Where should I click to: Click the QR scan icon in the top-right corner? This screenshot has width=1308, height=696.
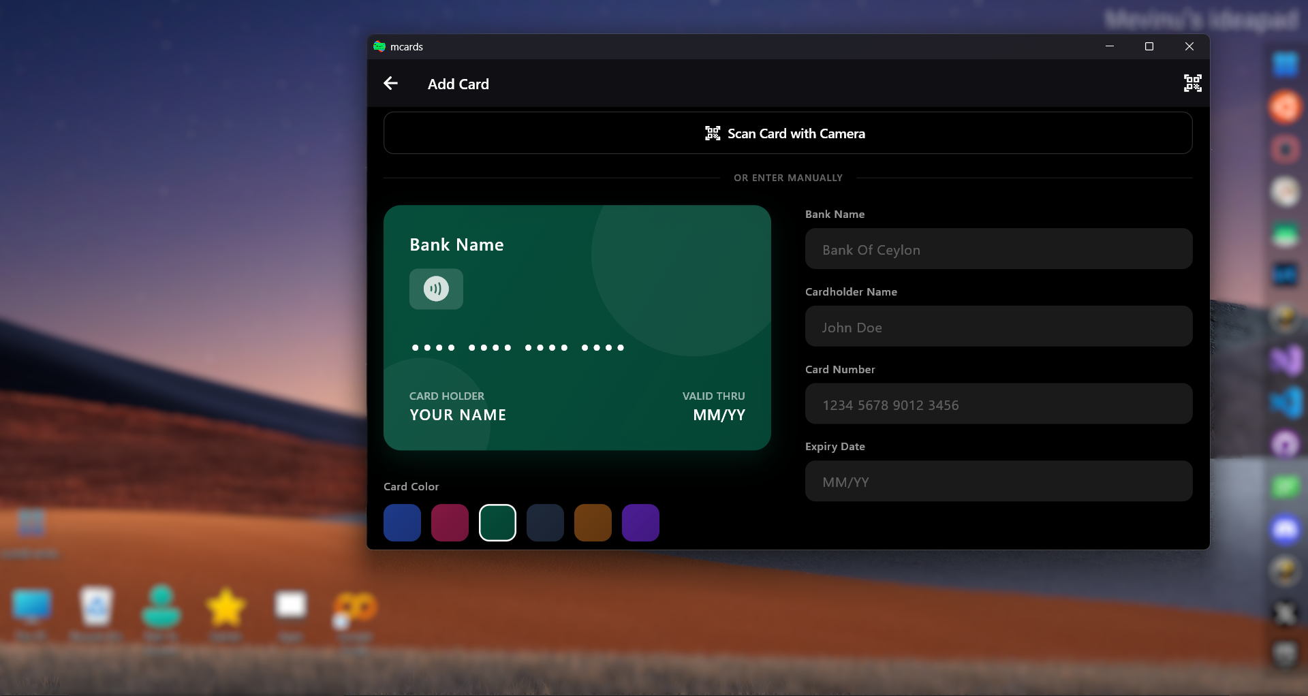pos(1192,83)
